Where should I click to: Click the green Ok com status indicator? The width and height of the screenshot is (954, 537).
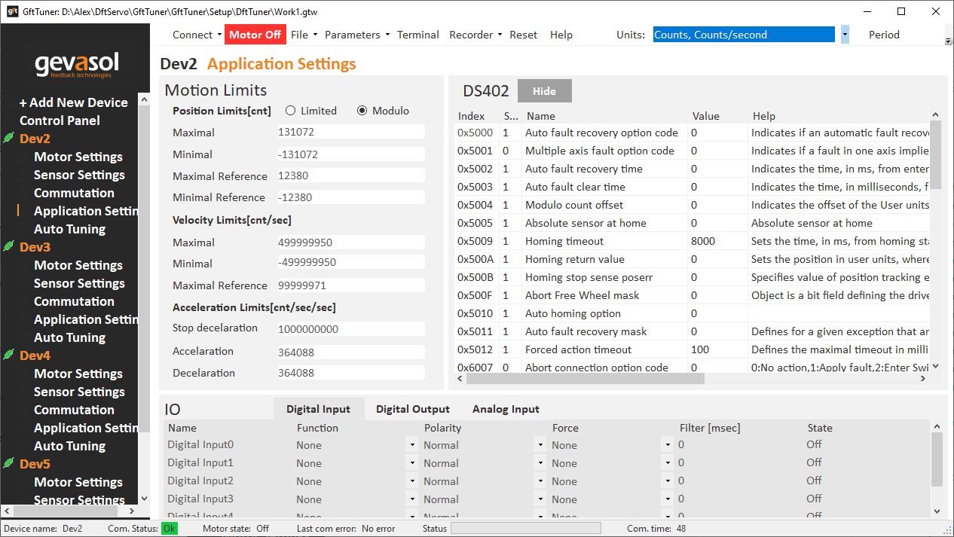[x=170, y=529]
